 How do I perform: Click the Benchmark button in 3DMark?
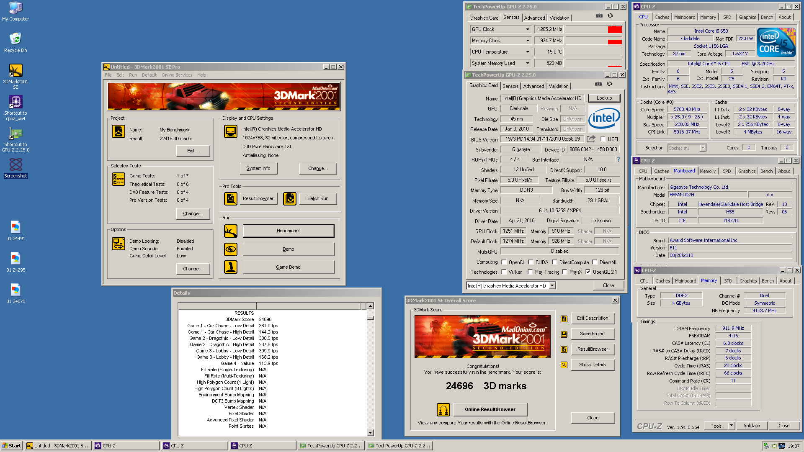point(288,231)
